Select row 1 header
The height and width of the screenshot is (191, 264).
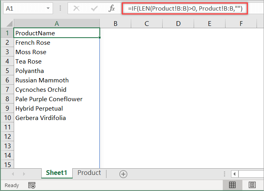[7, 33]
